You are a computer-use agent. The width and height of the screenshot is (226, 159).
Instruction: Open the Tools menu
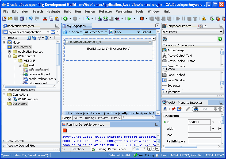pyautogui.click(x=139, y=11)
